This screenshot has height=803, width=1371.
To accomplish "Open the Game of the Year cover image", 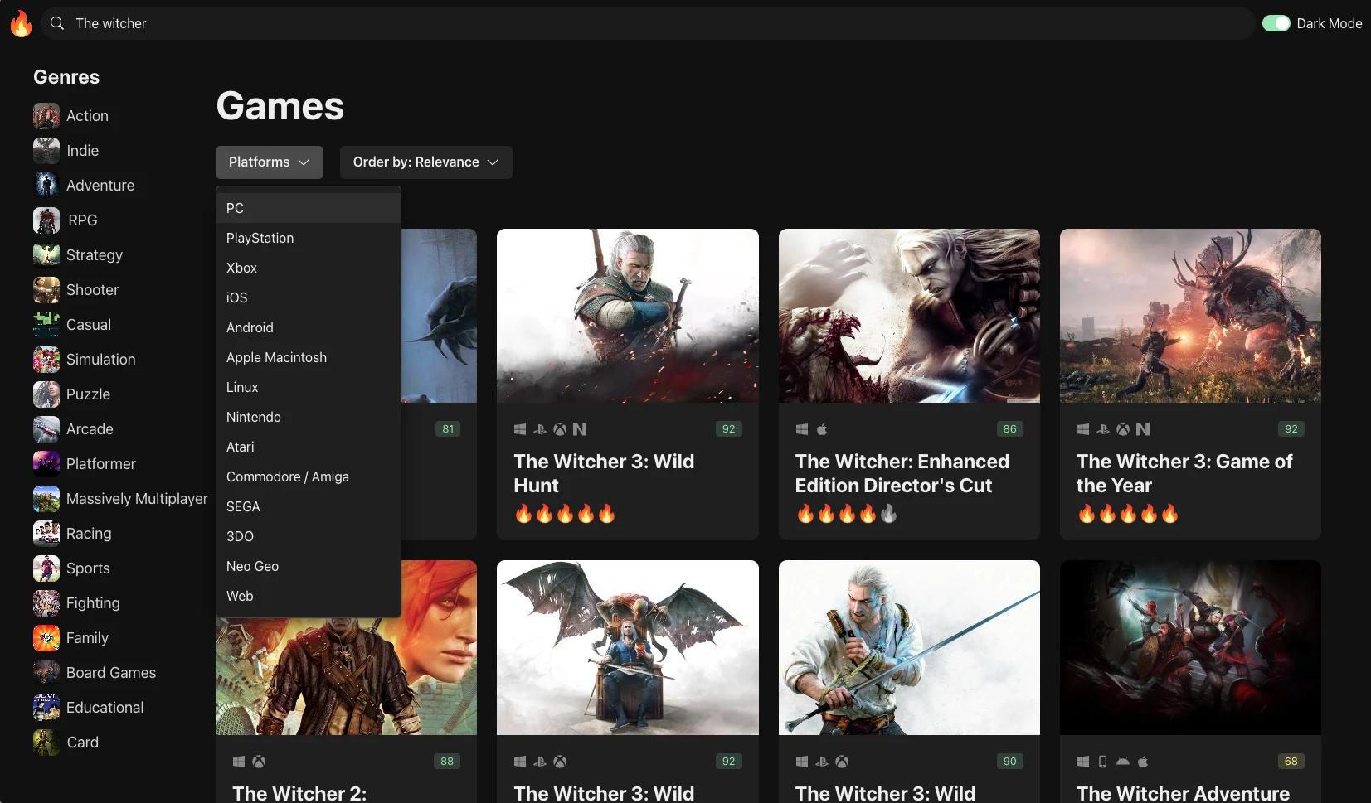I will point(1190,316).
